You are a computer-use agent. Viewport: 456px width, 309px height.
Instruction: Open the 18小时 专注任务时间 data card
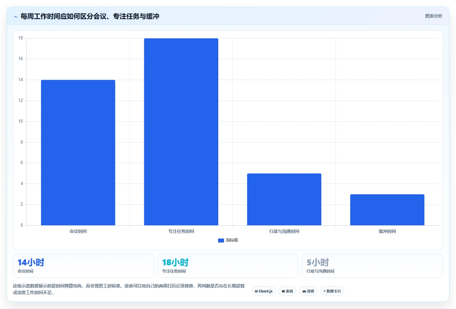(228, 266)
